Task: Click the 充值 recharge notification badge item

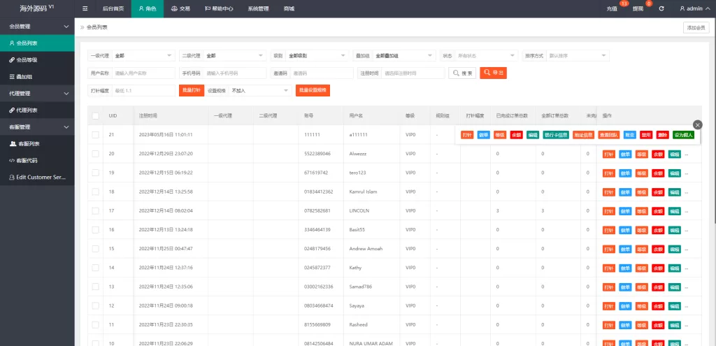Action: click(x=613, y=8)
